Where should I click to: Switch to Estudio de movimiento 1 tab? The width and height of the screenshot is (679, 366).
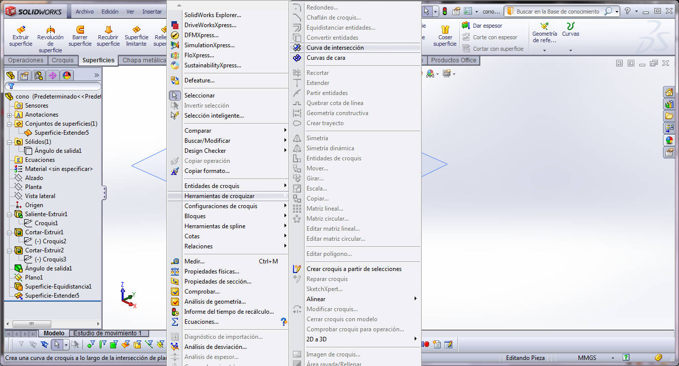108,333
